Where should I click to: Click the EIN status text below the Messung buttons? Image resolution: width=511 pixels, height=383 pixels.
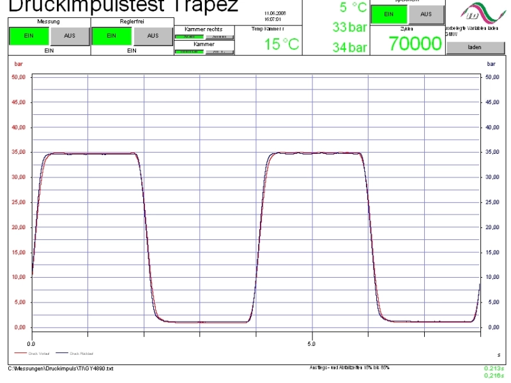[x=49, y=51]
